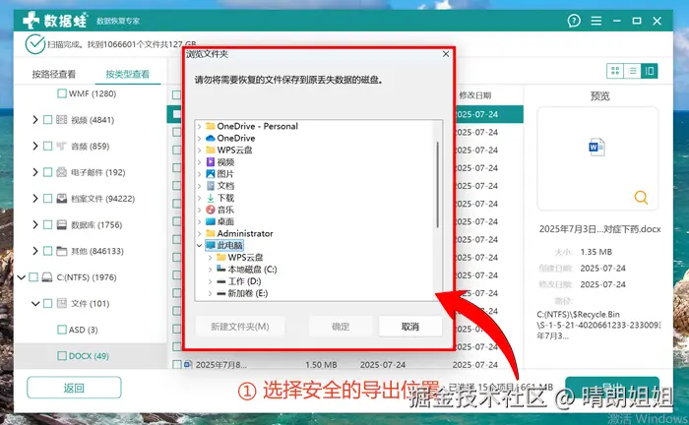Expand the 档案文件 (94222) tree node

pyautogui.click(x=35, y=199)
